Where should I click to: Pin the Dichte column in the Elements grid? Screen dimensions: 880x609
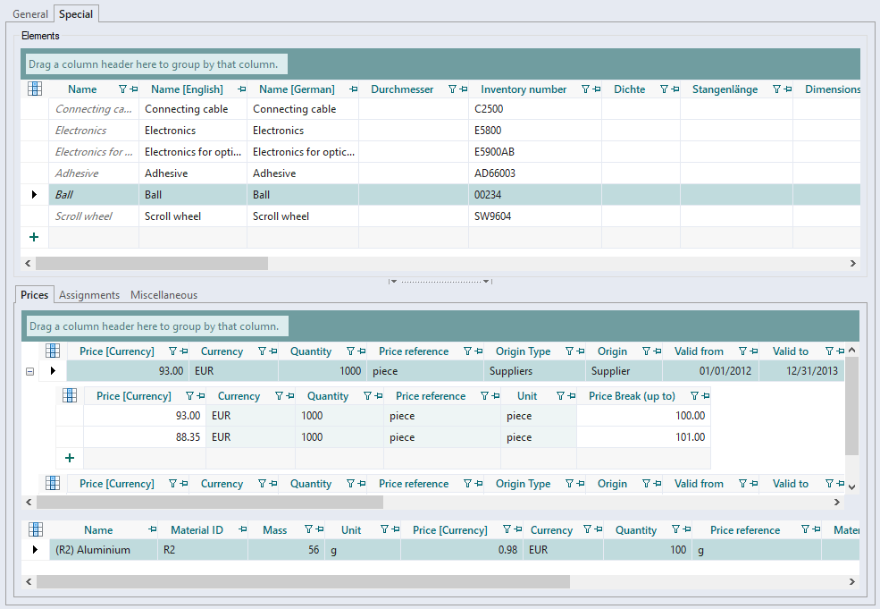click(675, 89)
